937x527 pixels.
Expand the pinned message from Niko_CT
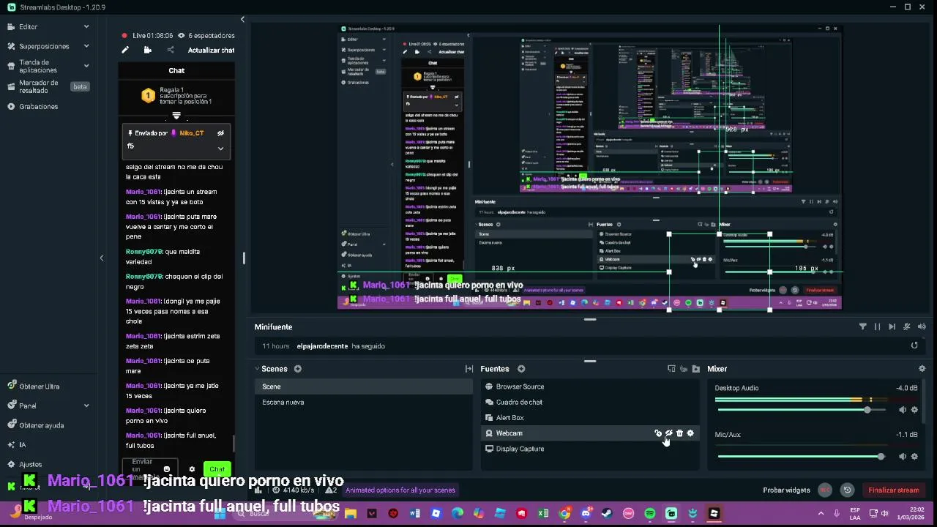220,149
